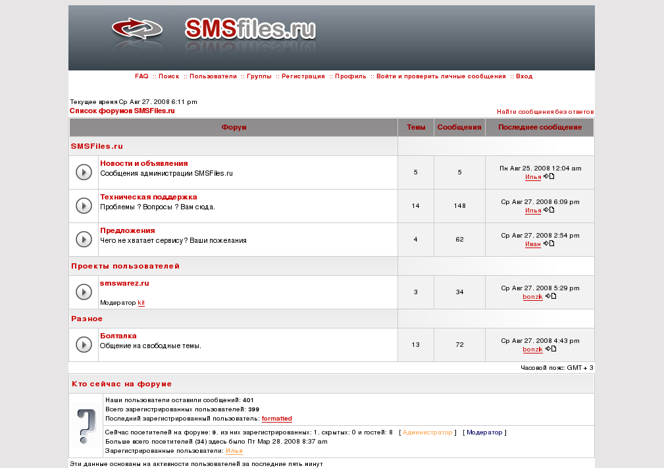Click Найти сообщения без ответов link
The width and height of the screenshot is (664, 468).
pos(545,112)
